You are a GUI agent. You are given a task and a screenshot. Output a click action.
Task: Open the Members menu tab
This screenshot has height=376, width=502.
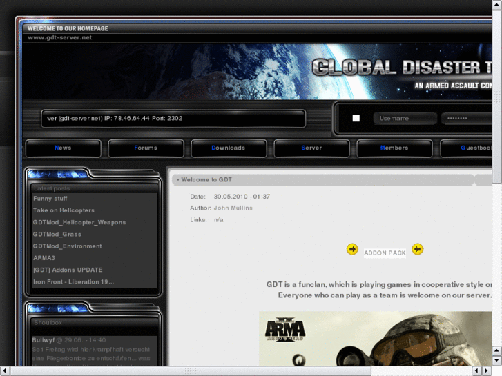pos(394,148)
